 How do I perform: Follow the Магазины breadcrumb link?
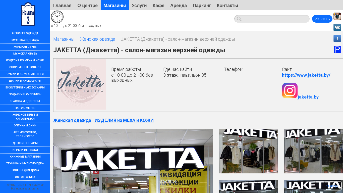tap(64, 39)
